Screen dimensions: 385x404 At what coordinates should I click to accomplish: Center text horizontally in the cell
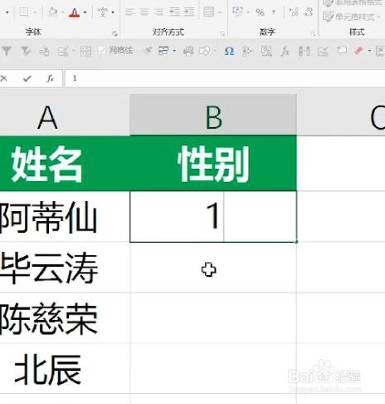click(144, 12)
